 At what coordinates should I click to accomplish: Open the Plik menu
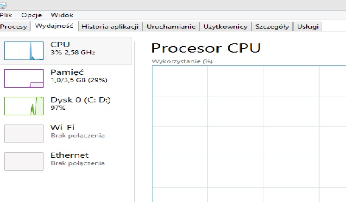coord(6,15)
